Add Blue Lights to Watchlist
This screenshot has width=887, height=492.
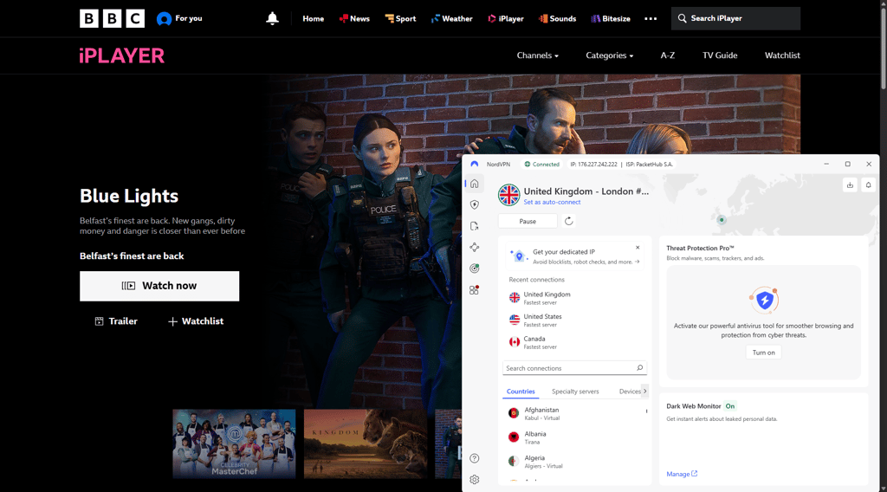click(x=196, y=321)
